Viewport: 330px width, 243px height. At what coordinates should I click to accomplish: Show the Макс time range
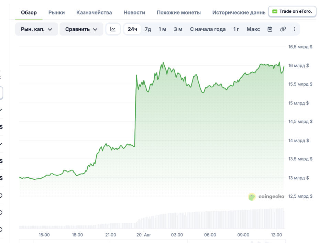point(253,29)
